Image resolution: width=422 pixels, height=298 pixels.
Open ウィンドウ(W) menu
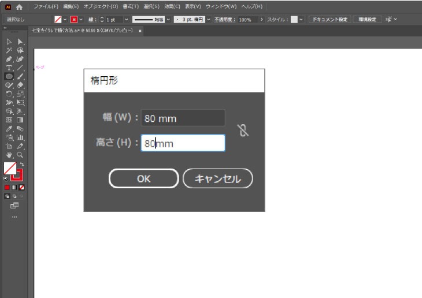click(x=221, y=6)
